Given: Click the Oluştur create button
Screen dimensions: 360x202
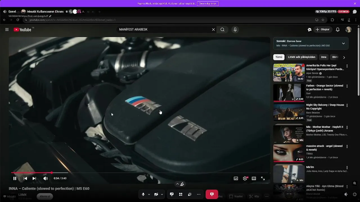Looking at the screenshot, I should tap(323, 29).
